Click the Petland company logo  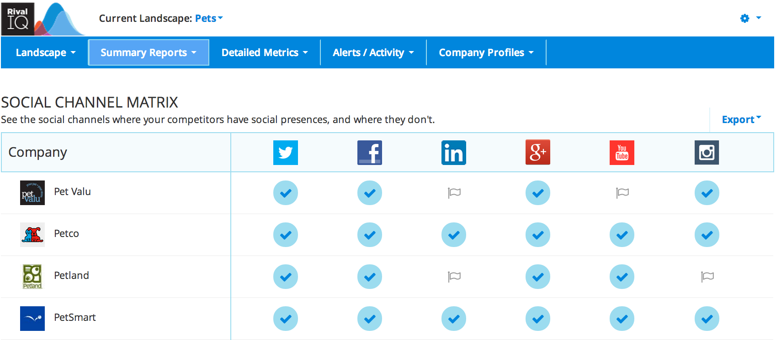32,277
